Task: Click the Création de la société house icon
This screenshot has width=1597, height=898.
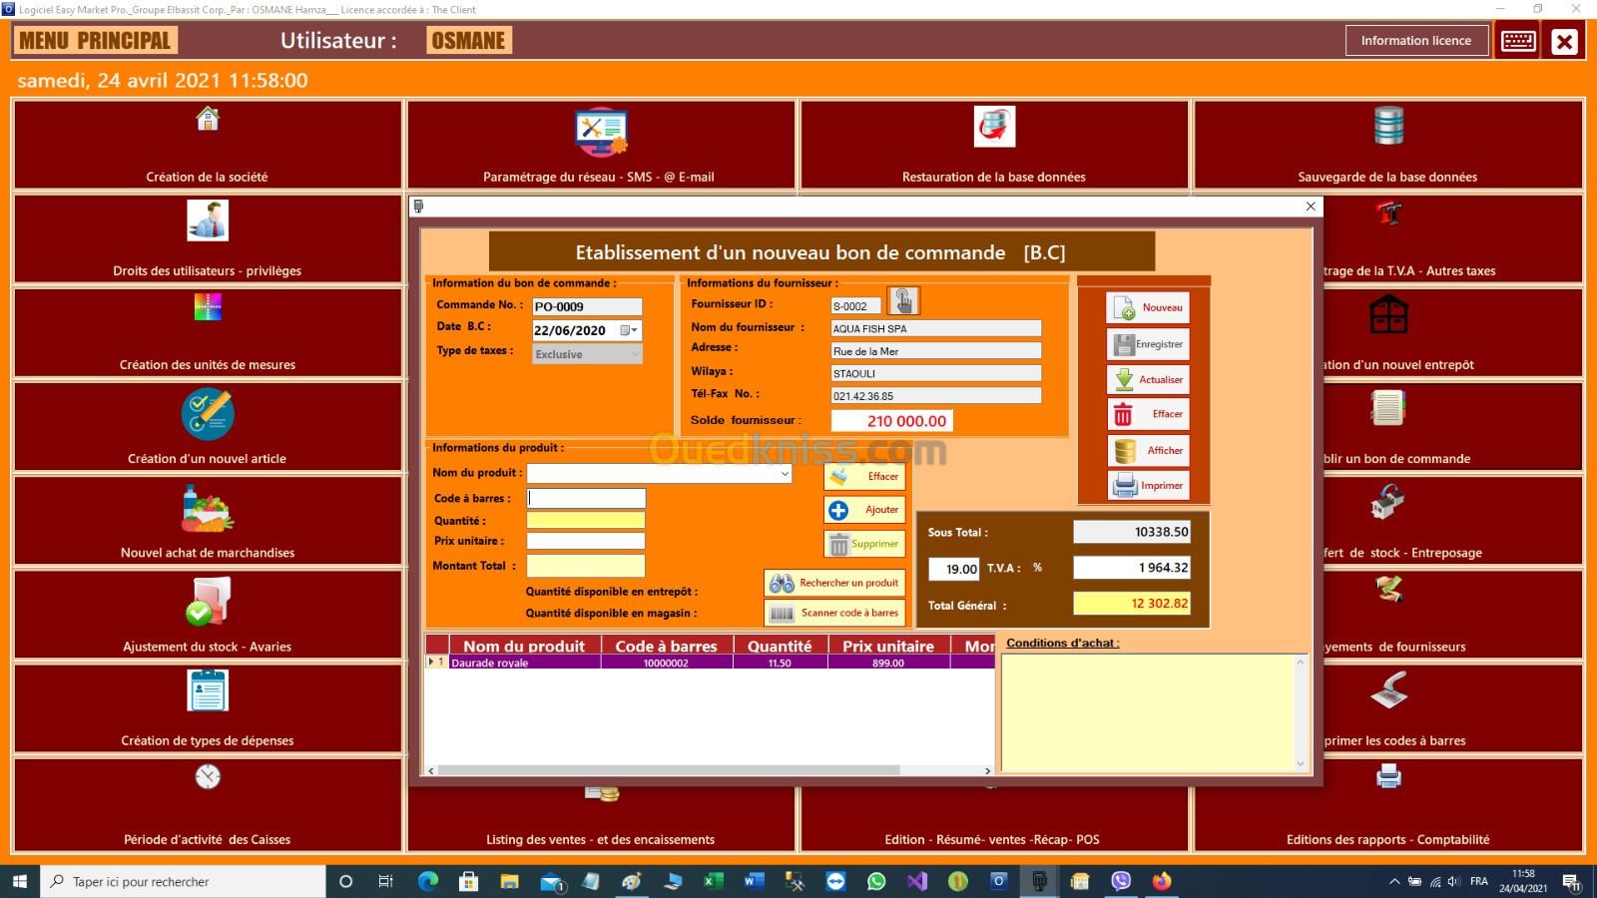Action: point(208,120)
